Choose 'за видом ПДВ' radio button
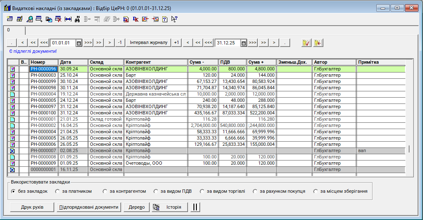 click(156, 192)
